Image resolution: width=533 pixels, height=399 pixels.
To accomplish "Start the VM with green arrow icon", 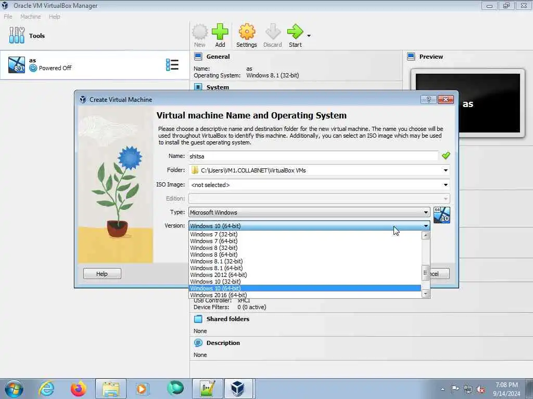I will point(295,35).
